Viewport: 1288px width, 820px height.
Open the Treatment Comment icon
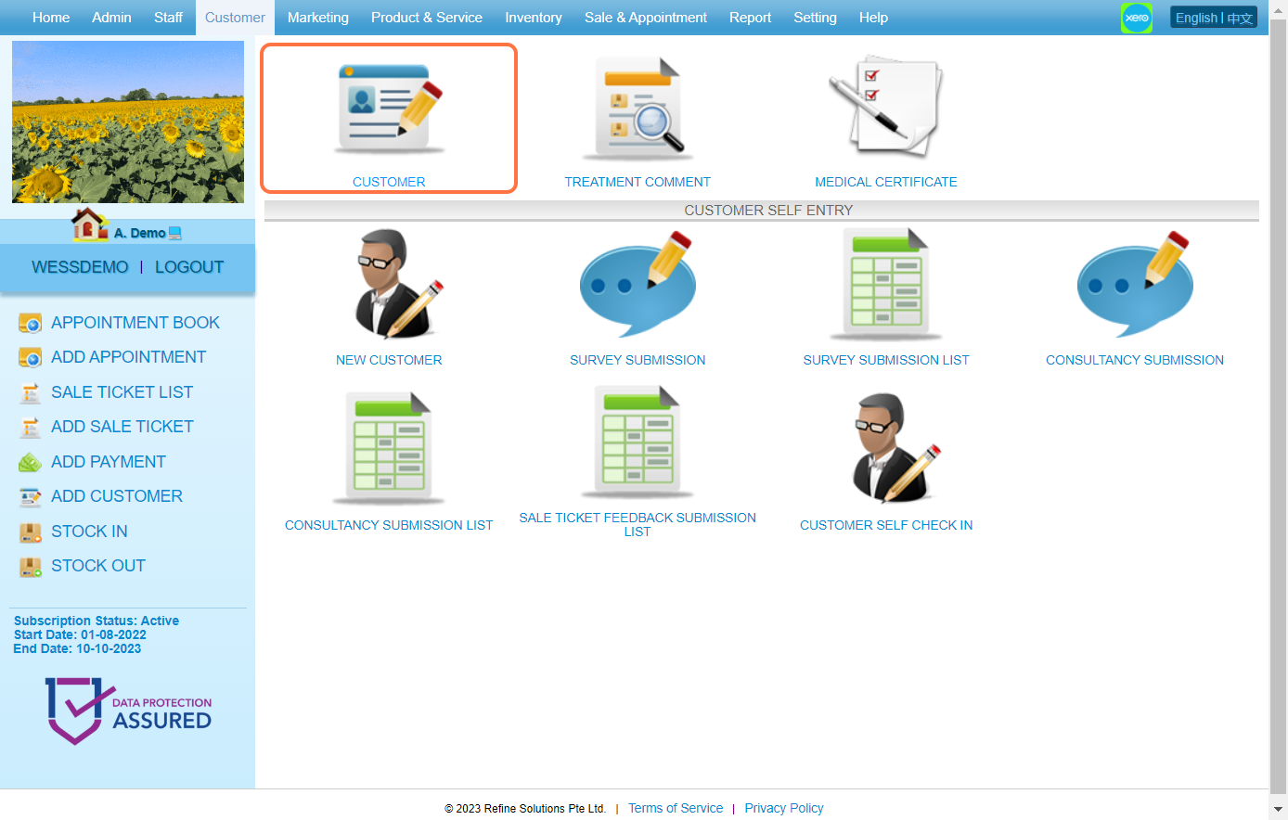(638, 108)
